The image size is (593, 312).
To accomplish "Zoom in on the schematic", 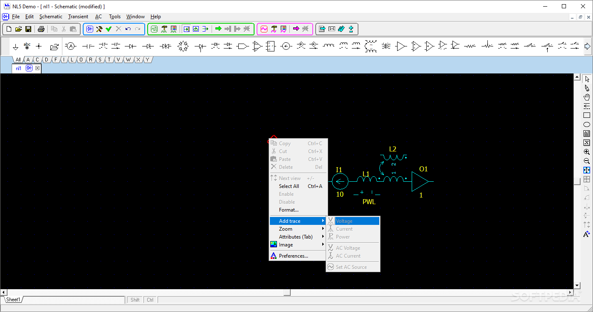I will (x=587, y=152).
